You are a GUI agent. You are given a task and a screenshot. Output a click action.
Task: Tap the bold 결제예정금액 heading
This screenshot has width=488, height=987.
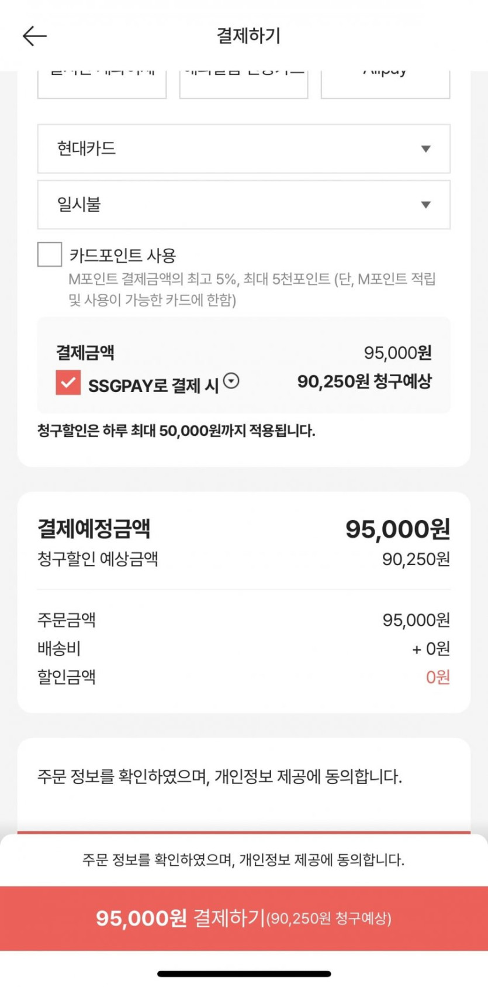click(x=94, y=529)
